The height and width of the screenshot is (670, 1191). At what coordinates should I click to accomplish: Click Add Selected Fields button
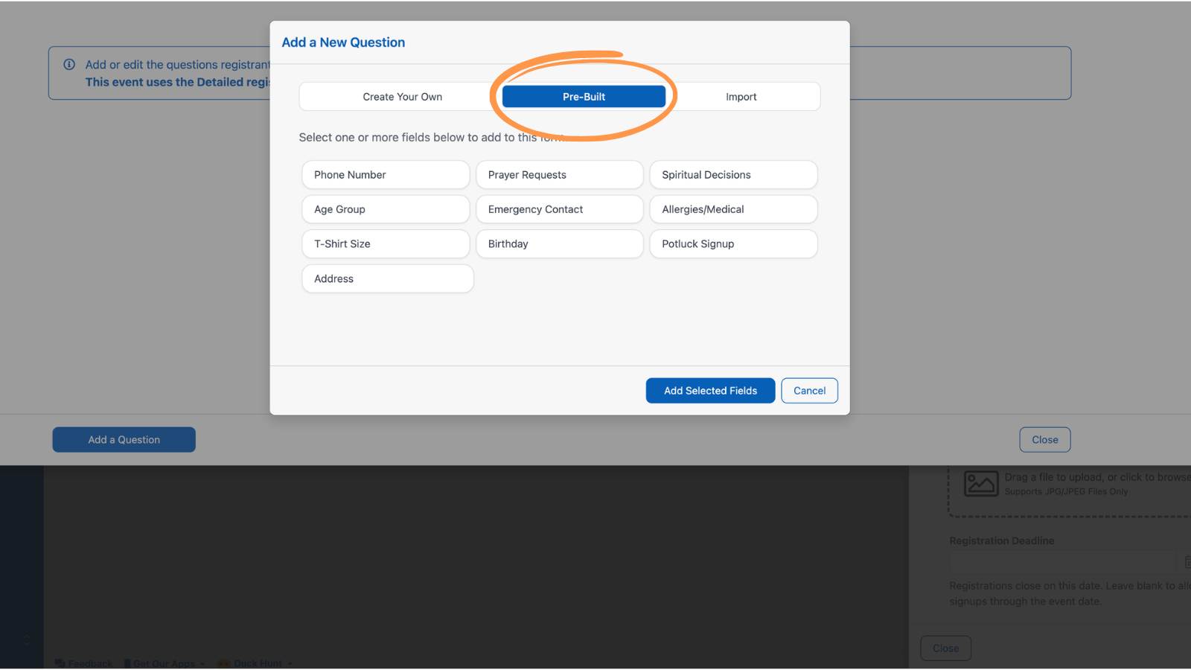click(710, 391)
